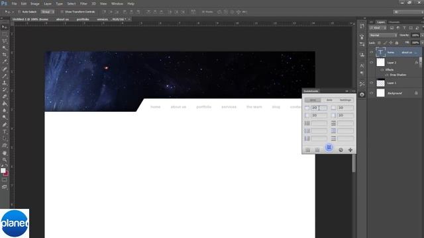Switch to the Channels tab

click(394, 22)
